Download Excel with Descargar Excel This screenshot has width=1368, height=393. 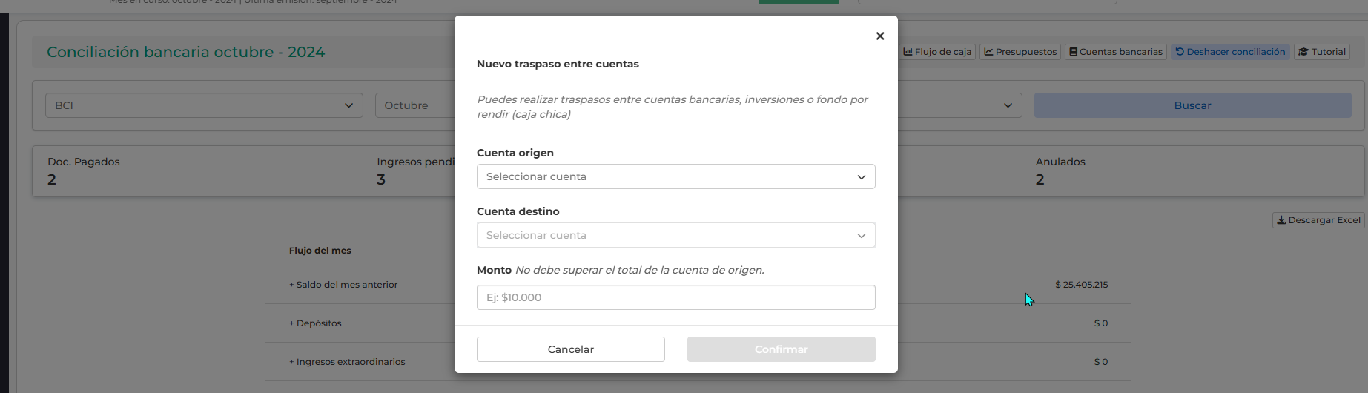point(1318,220)
